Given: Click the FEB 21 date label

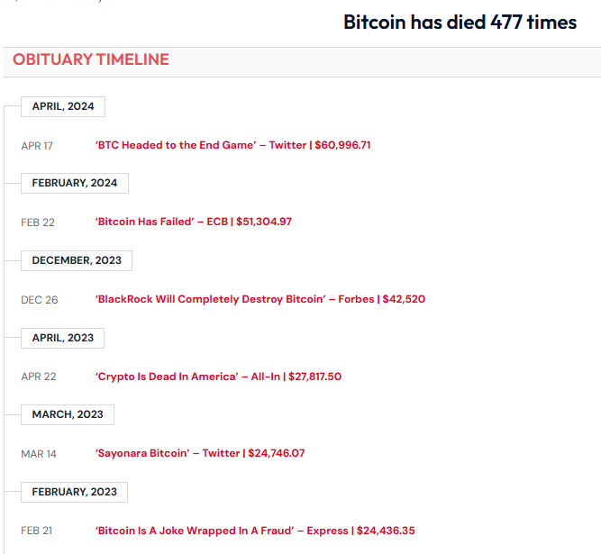Looking at the screenshot, I should 37,531.
